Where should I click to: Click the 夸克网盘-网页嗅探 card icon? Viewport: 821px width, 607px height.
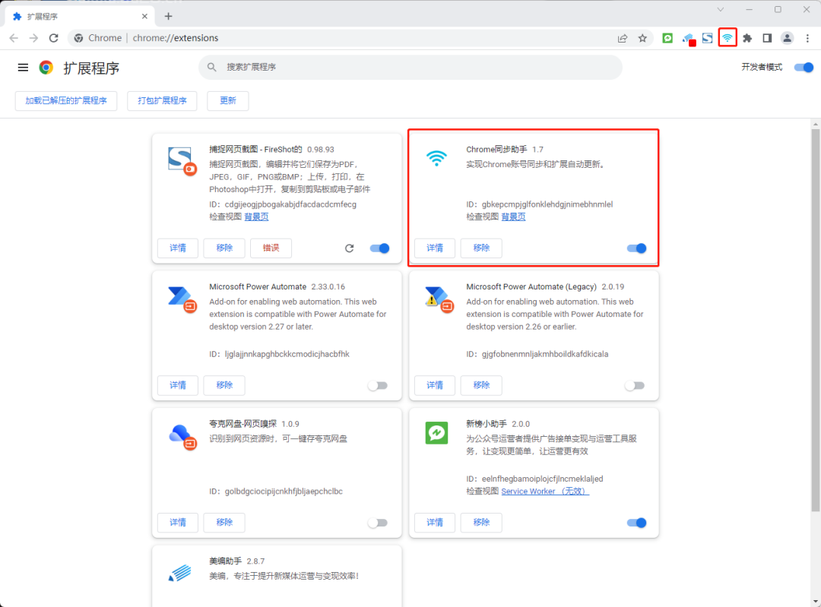coord(182,436)
